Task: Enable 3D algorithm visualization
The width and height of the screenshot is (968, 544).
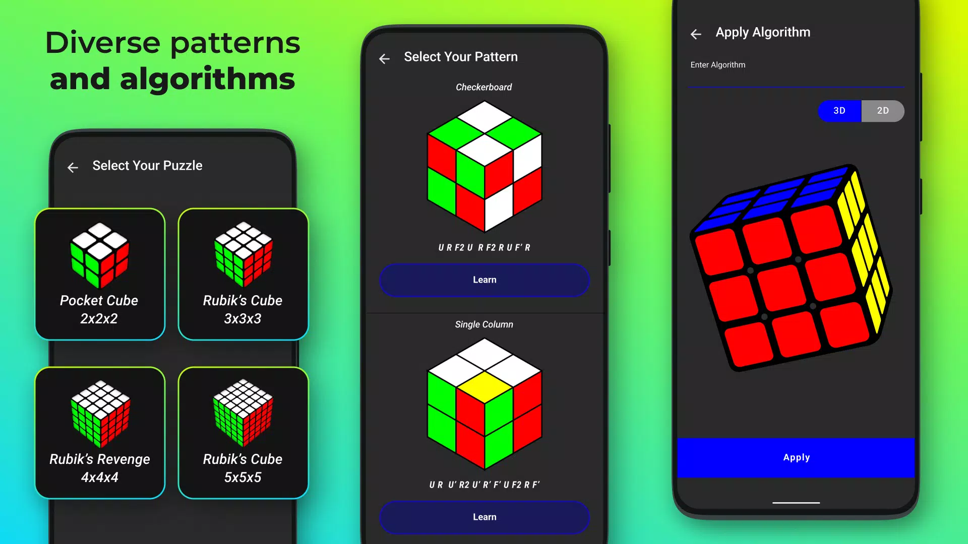Action: click(x=839, y=110)
